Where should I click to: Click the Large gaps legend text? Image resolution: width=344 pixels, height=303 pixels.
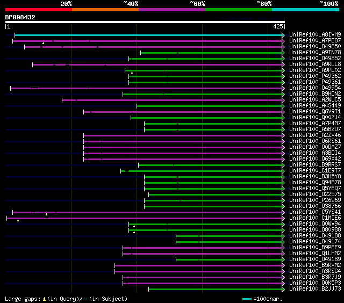point(66,299)
